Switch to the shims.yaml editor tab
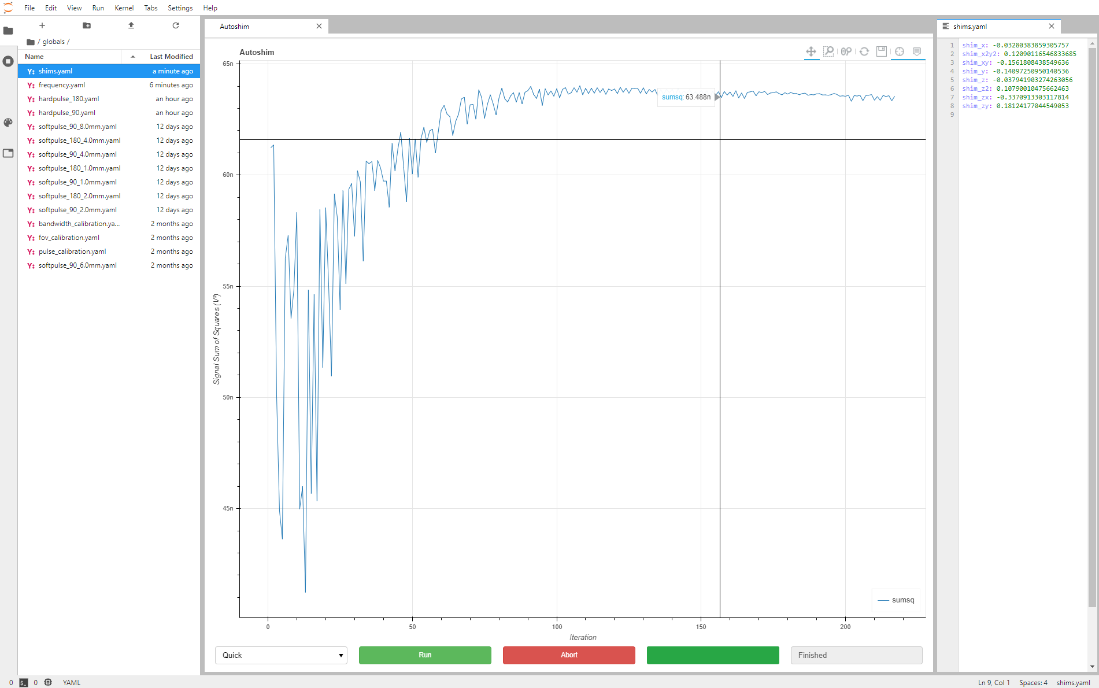Image resolution: width=1099 pixels, height=688 pixels. 970,27
